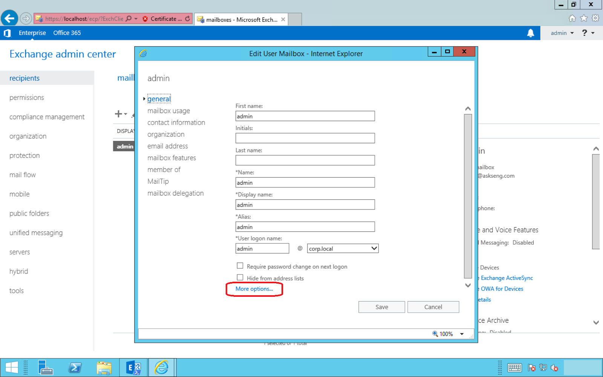Open the on-screen keyboard from system tray

[515, 368]
